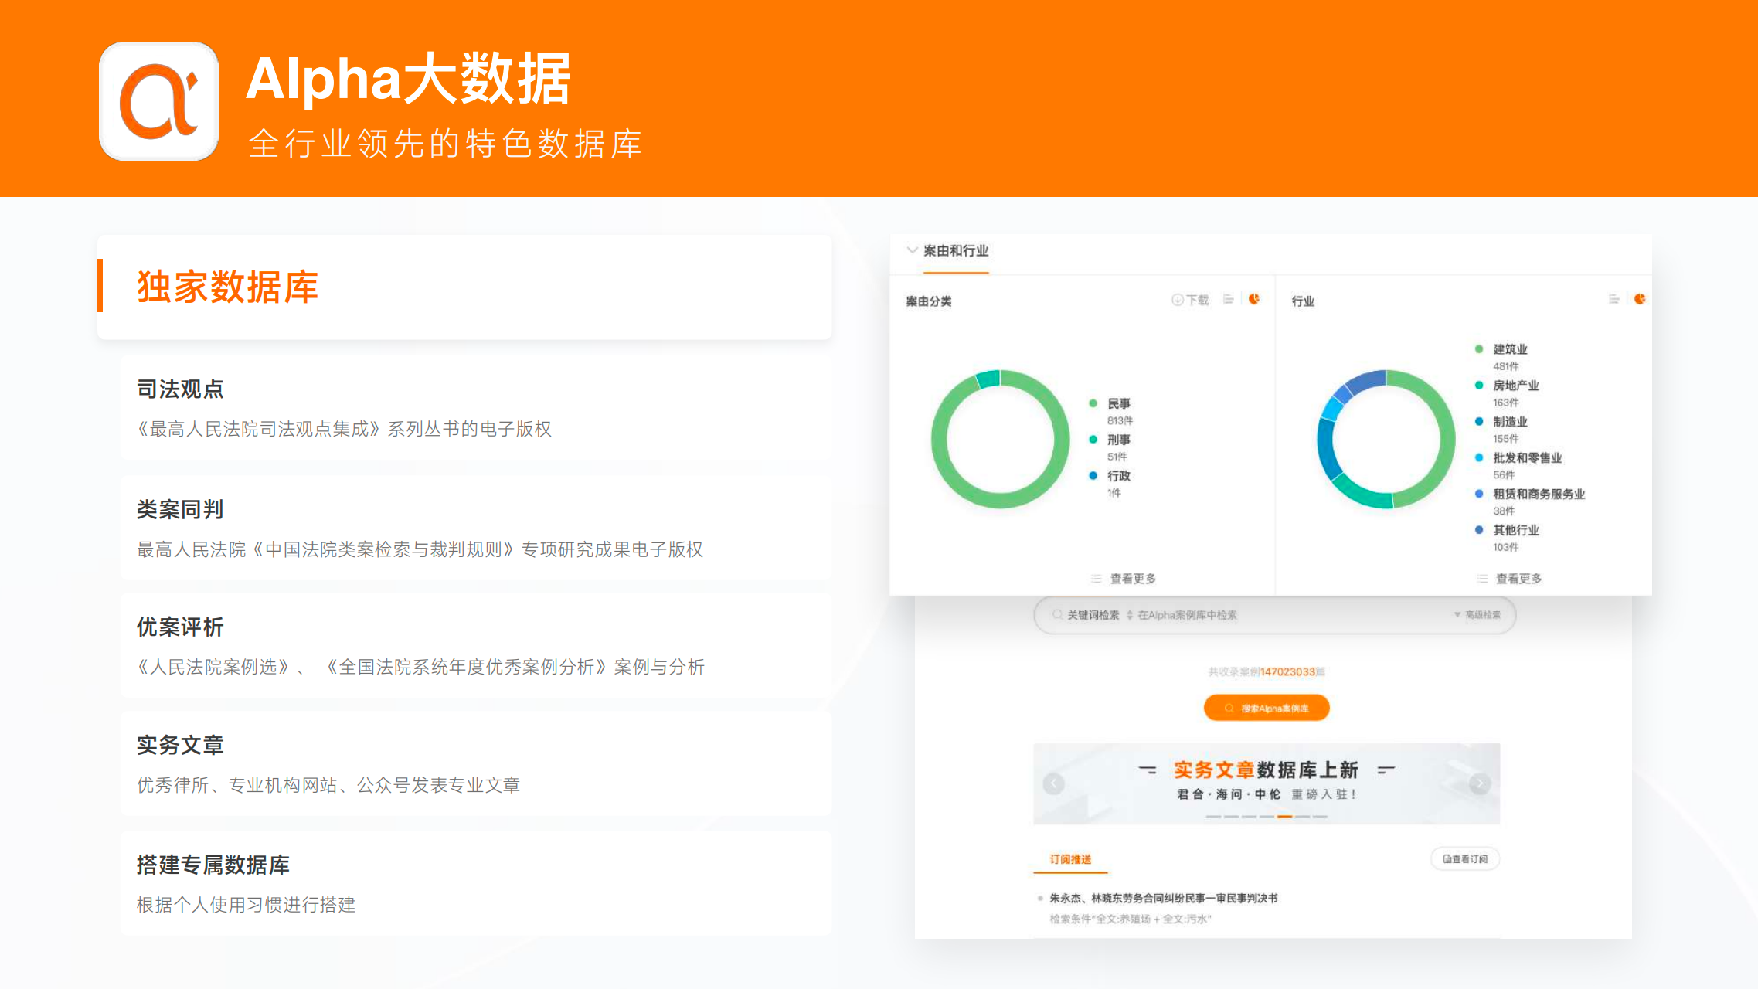Screen dimensions: 1758x989
Task: Click the Alpha大数据 slide title
Action: [409, 79]
